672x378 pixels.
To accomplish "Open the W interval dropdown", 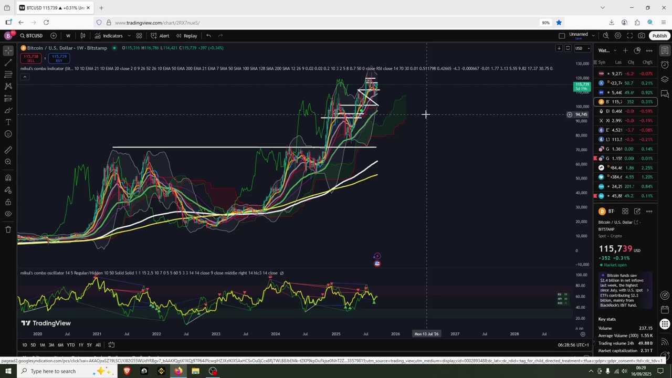I will point(68,36).
